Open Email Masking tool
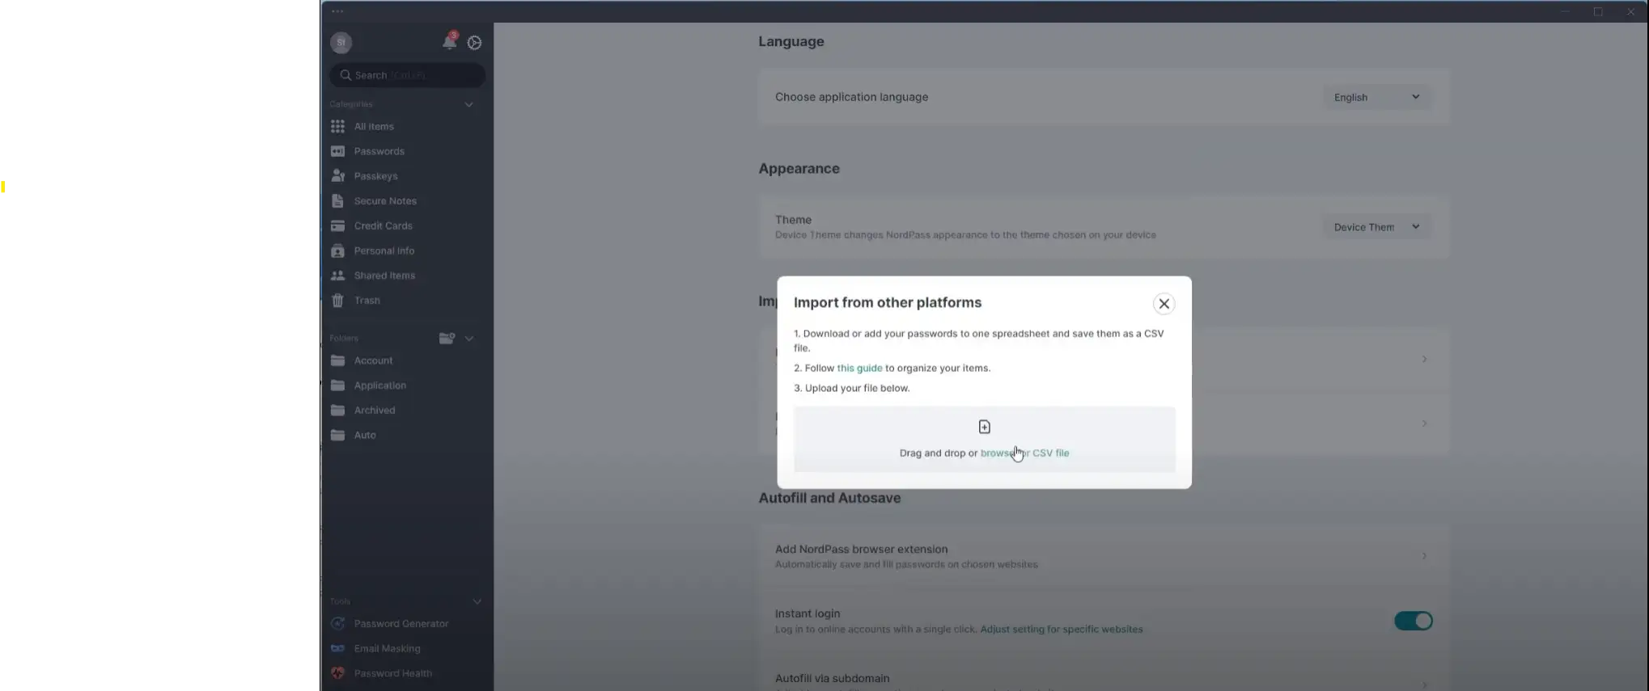This screenshot has height=691, width=1649. click(x=387, y=649)
